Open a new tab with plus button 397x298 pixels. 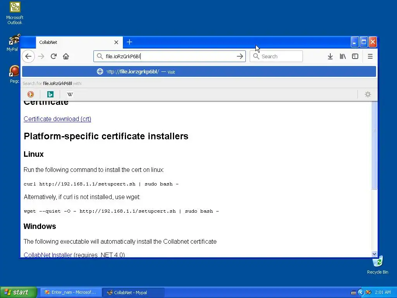[x=129, y=42]
